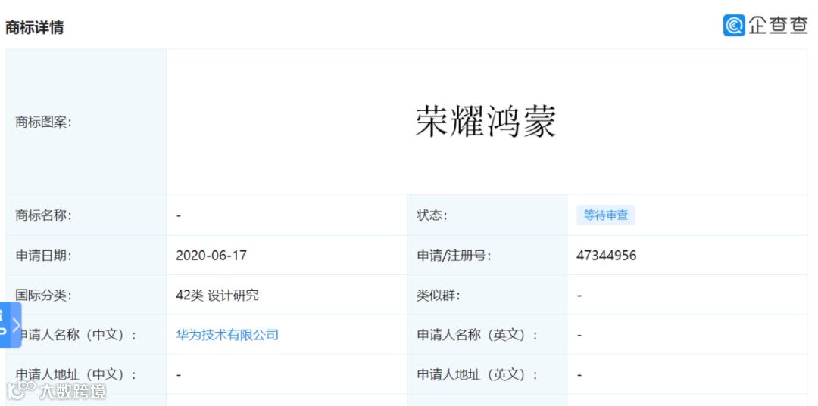Select the 商标详情 heading text
Image resolution: width=818 pixels, height=406 pixels.
tap(34, 27)
